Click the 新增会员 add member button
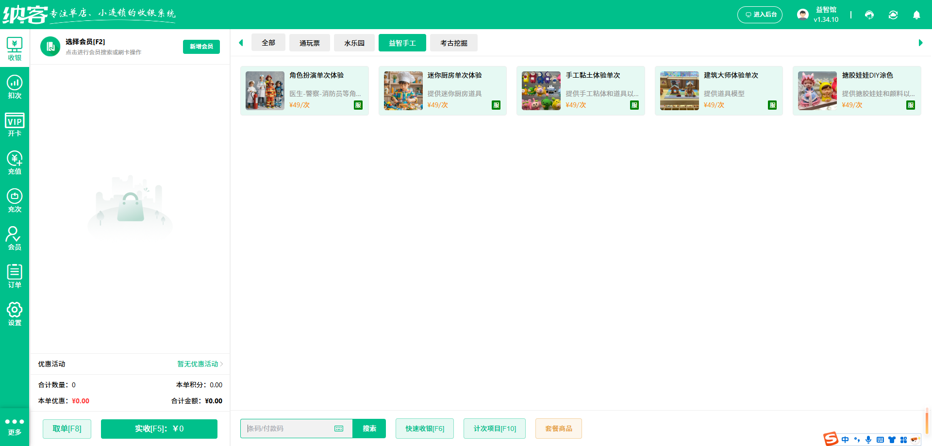The width and height of the screenshot is (932, 446). click(201, 47)
